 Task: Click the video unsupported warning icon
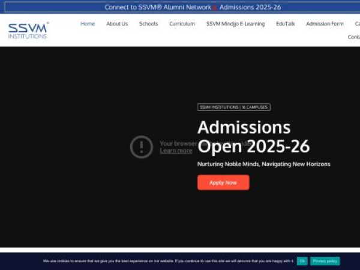142,147
